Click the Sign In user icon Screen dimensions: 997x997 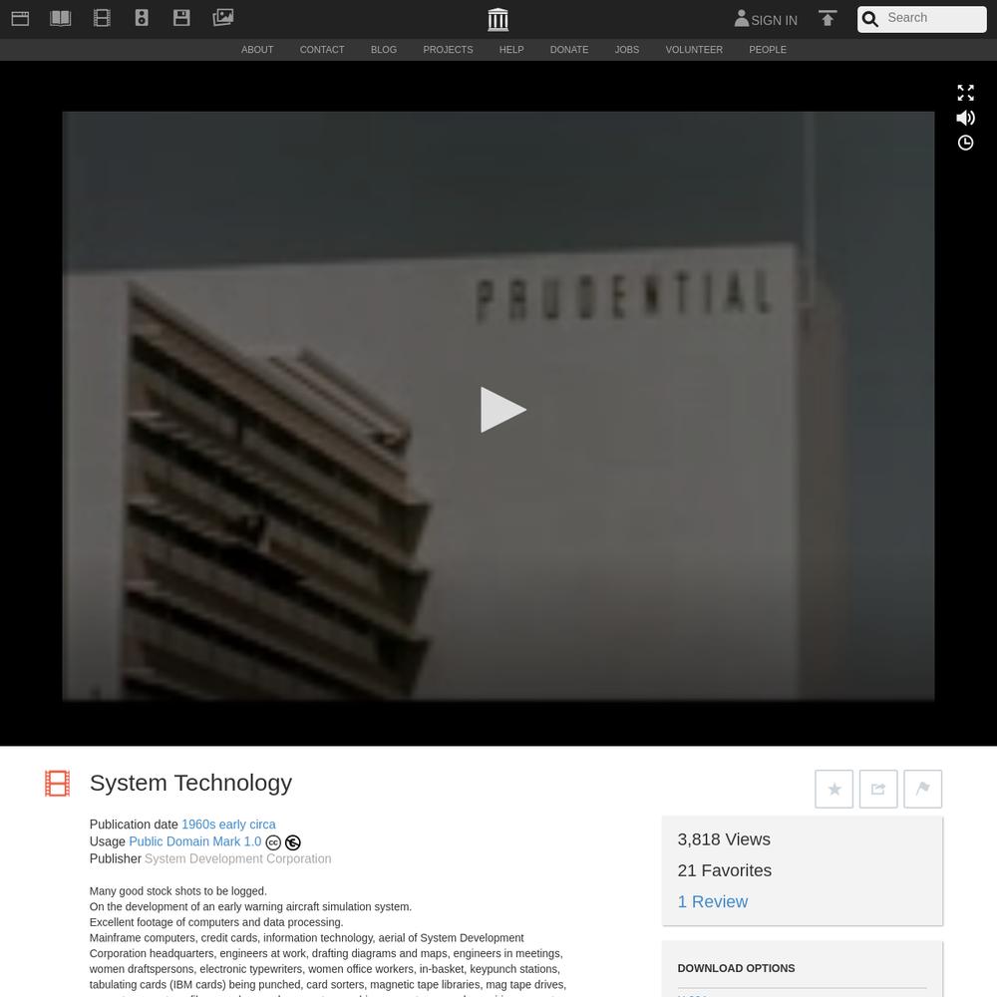pos(742,18)
